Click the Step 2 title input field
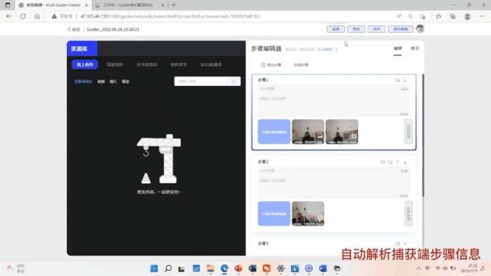Screen dimensions: 491x276 (333, 170)
